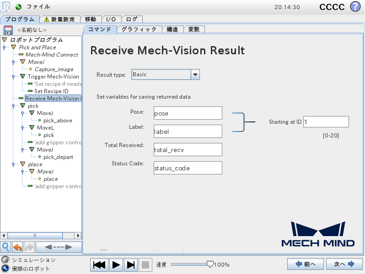Click the Capture_image waypoint icon

click(30, 69)
